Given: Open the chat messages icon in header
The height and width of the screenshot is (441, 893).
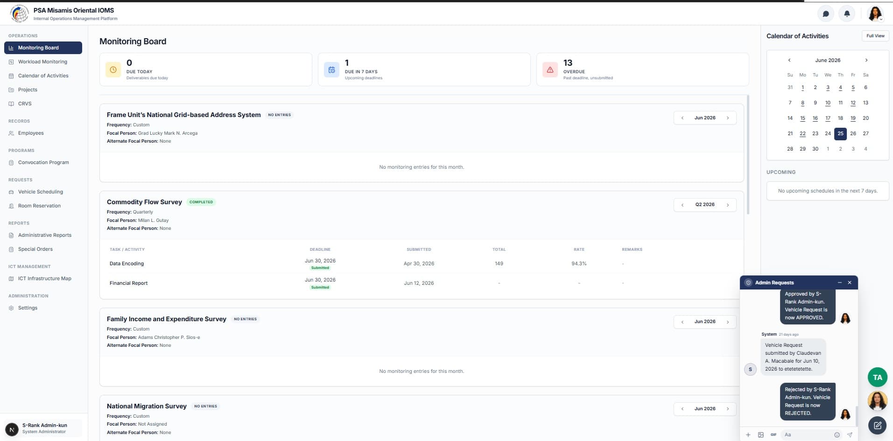Looking at the screenshot, I should click(x=826, y=14).
